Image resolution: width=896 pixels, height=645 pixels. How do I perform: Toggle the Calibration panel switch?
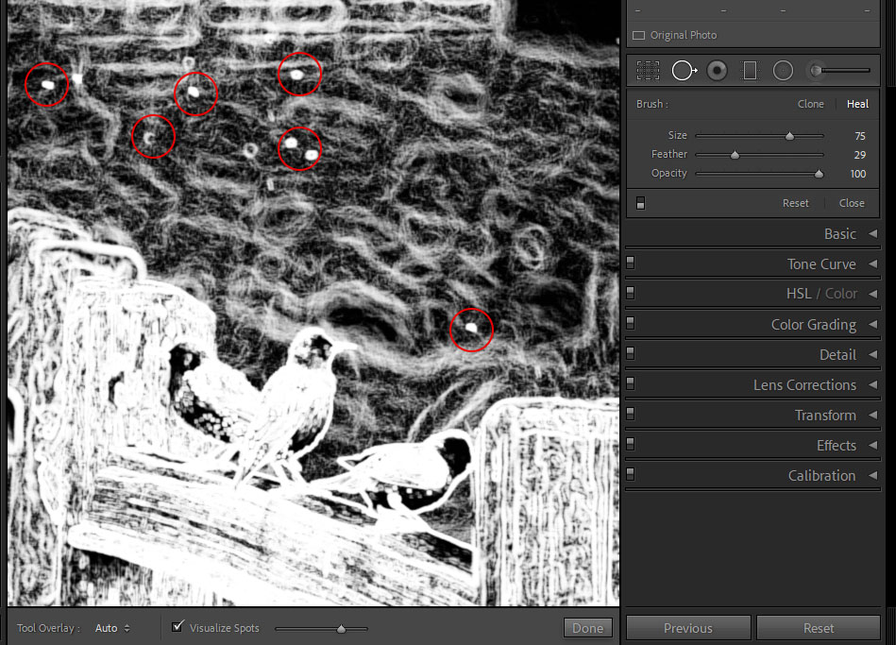(631, 474)
